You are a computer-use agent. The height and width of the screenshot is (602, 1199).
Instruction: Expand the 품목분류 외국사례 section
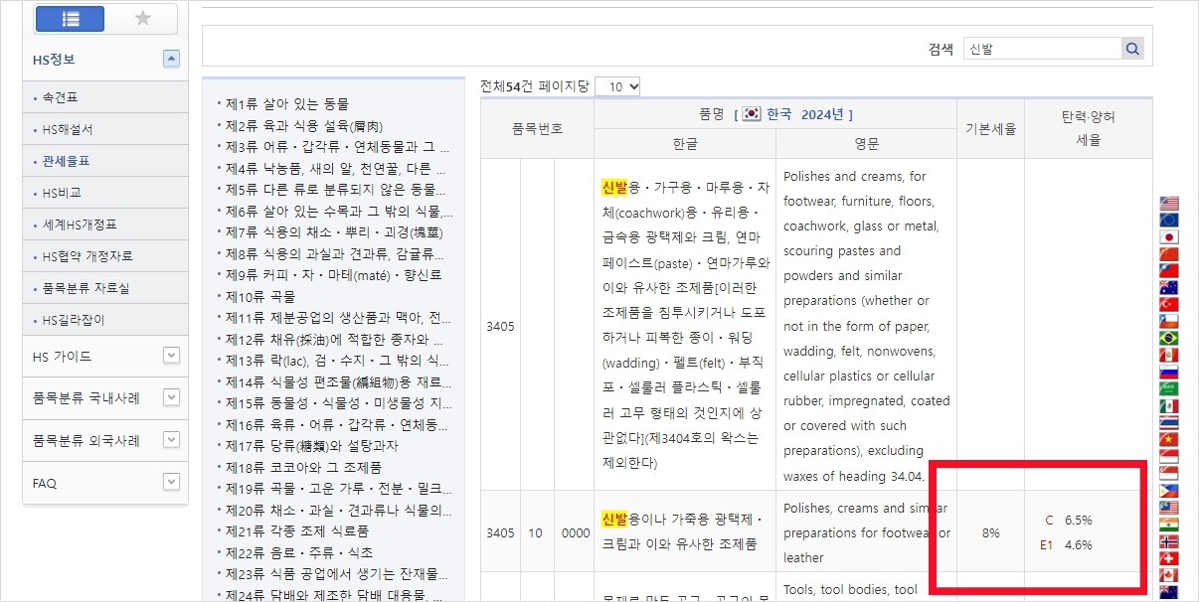pyautogui.click(x=171, y=440)
